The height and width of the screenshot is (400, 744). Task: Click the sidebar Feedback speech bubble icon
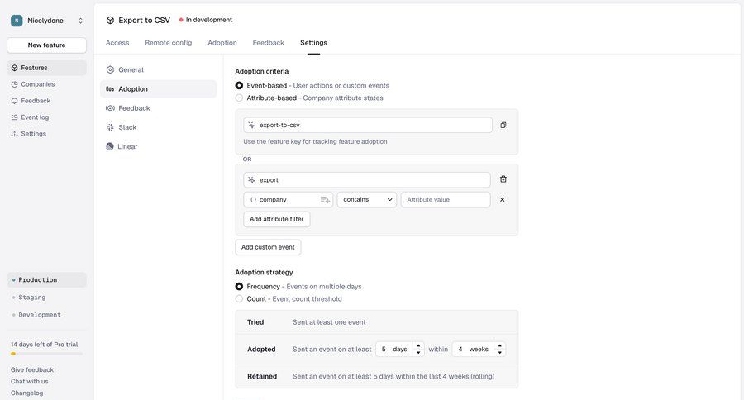pyautogui.click(x=14, y=101)
